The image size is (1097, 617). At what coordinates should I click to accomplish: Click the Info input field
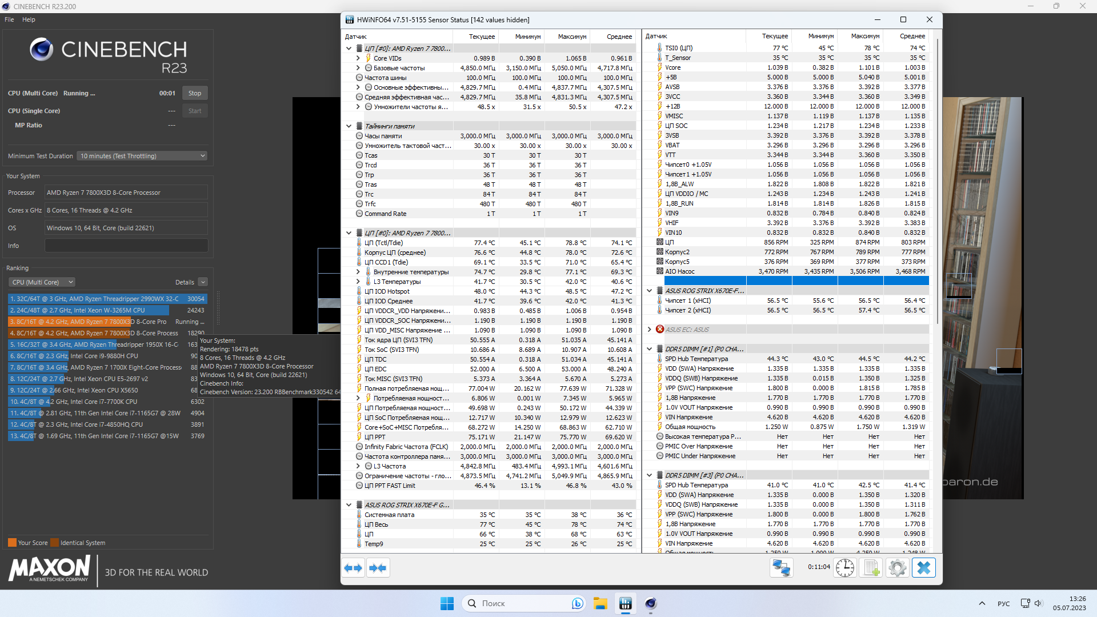pos(126,246)
